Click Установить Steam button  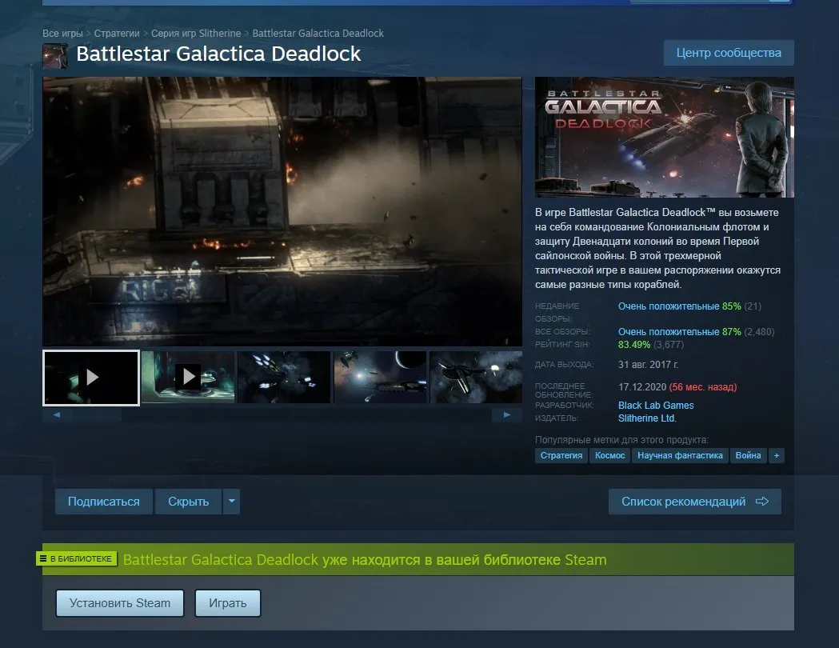(x=120, y=603)
